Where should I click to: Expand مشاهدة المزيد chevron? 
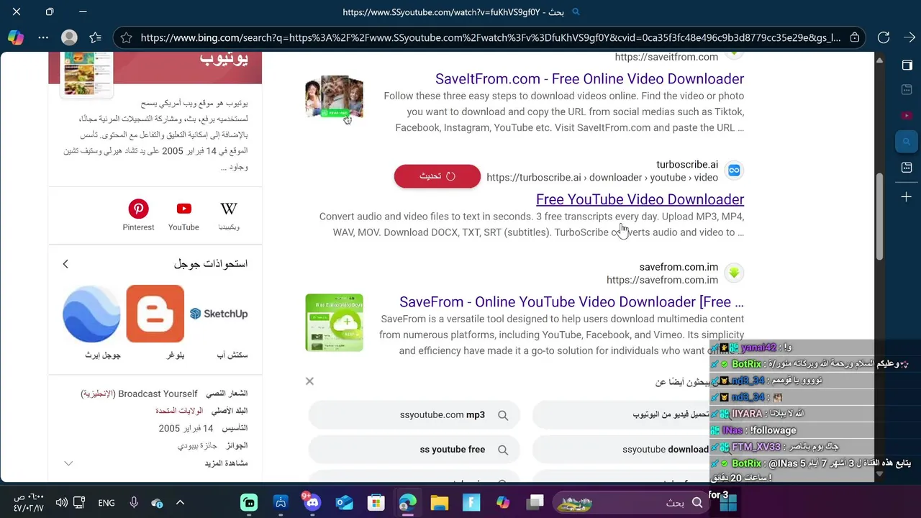click(68, 463)
